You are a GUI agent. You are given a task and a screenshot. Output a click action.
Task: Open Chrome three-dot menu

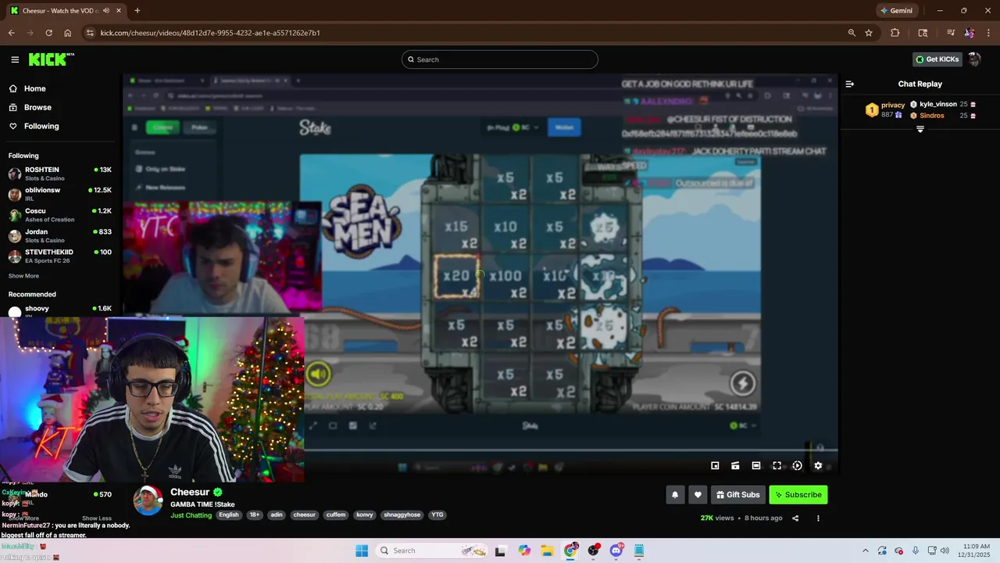coord(988,33)
